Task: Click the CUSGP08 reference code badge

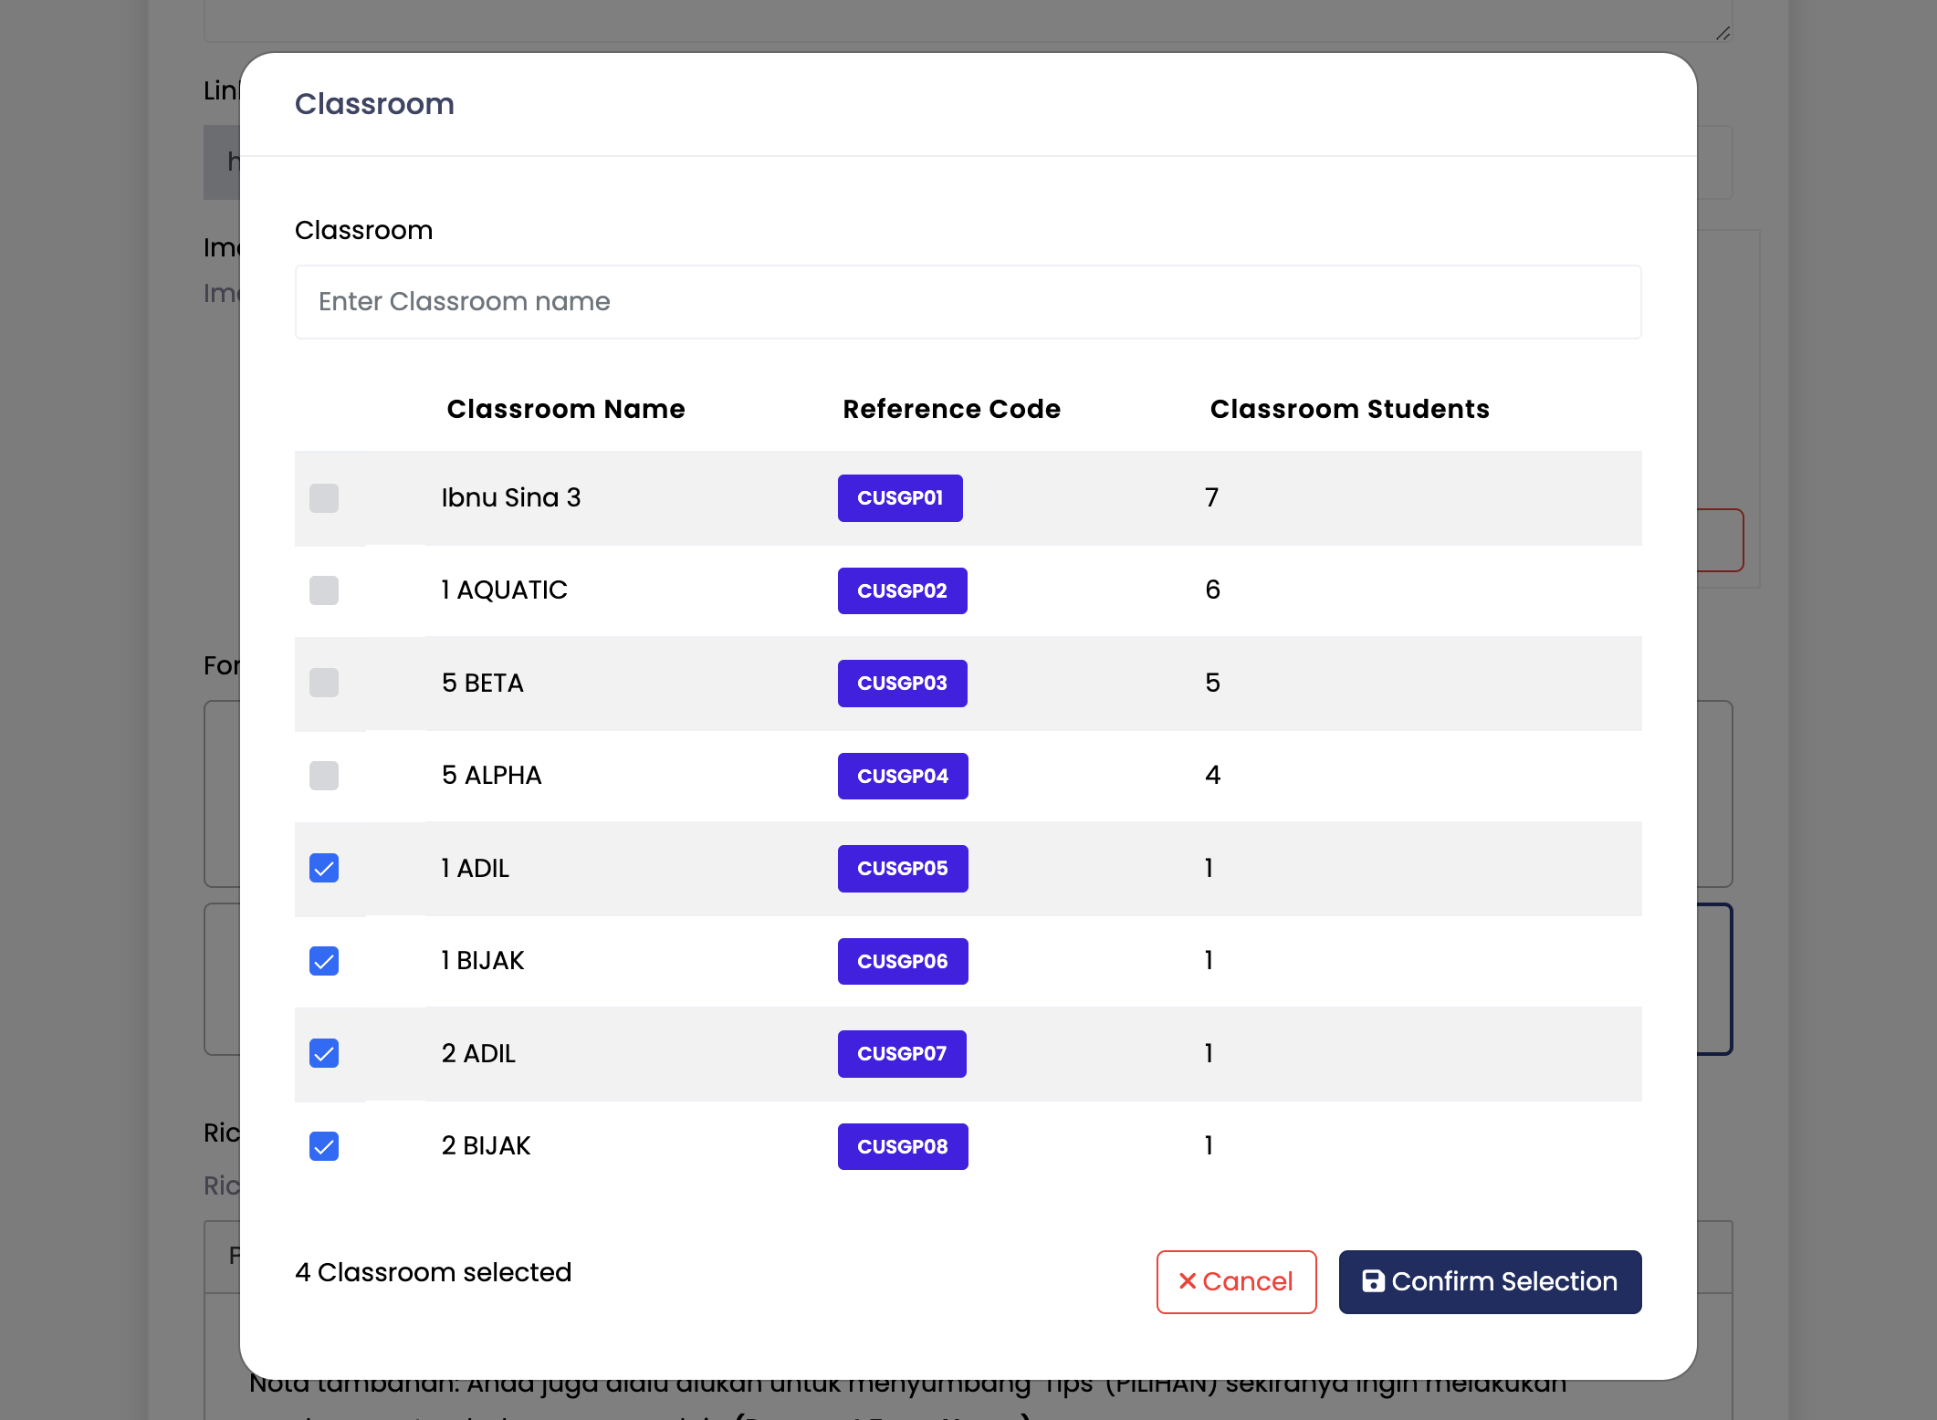Action: pyautogui.click(x=903, y=1146)
